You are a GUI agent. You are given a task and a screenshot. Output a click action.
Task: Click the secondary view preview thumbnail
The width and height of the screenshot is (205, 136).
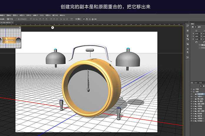pyautogui.click(x=10, y=38)
